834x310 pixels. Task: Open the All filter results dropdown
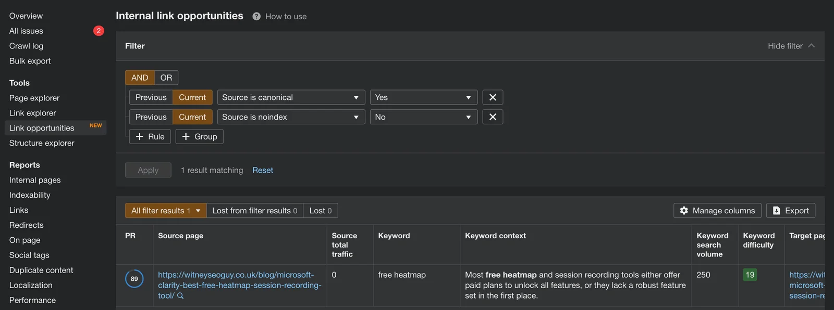pyautogui.click(x=166, y=211)
